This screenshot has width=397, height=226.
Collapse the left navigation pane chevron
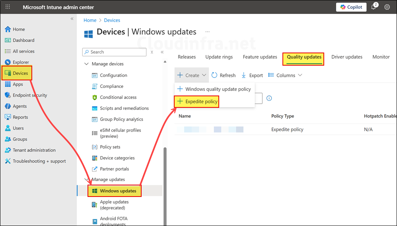tap(72, 19)
